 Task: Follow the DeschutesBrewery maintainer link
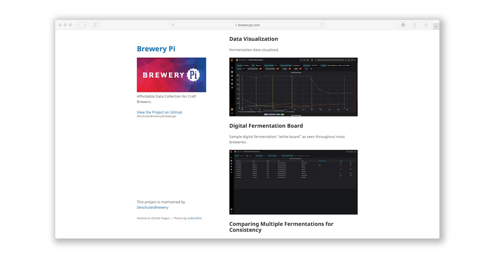tap(152, 208)
